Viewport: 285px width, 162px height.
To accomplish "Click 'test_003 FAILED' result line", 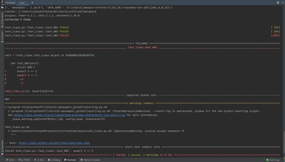I will coord(37,36).
